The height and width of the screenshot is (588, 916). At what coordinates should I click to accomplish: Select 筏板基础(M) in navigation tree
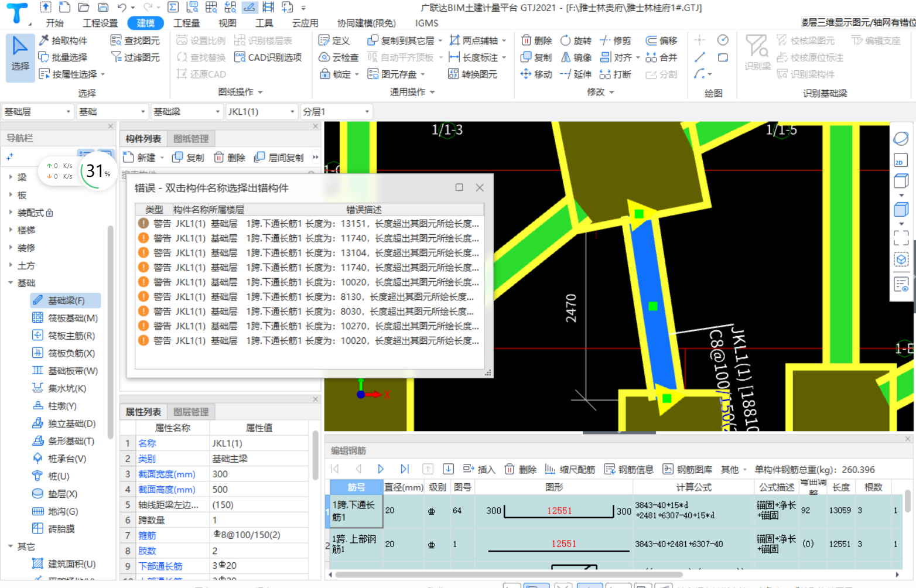pos(66,318)
